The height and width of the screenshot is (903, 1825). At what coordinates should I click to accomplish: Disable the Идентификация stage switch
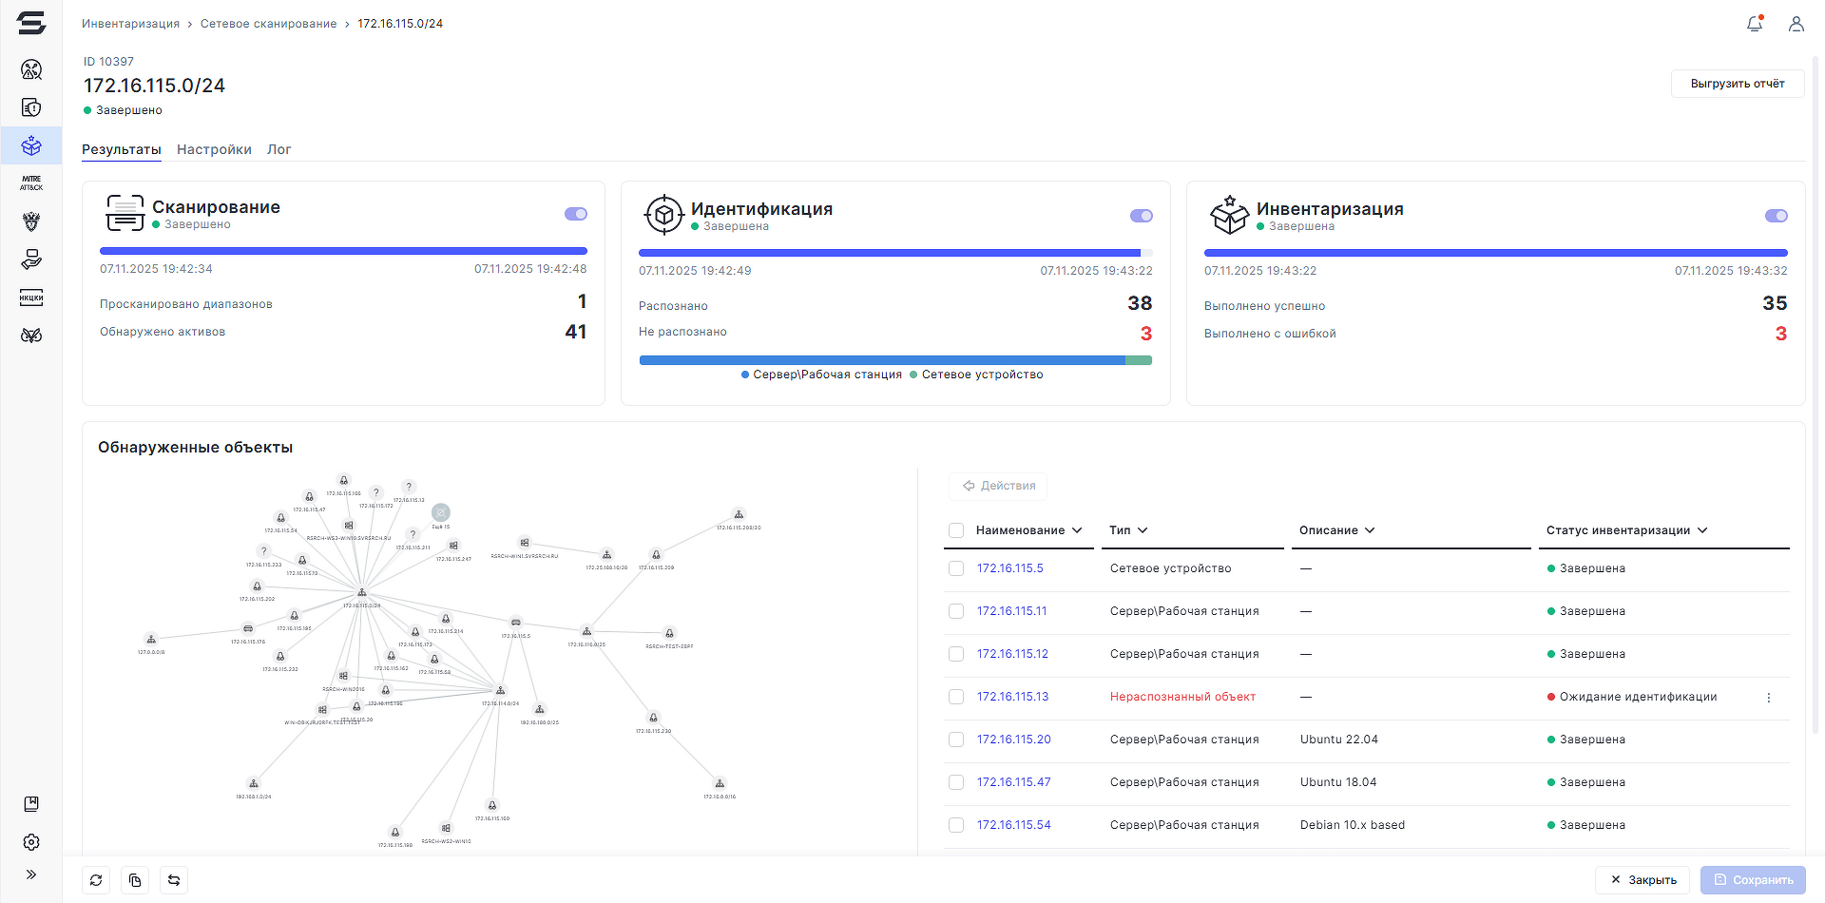pyautogui.click(x=1141, y=216)
